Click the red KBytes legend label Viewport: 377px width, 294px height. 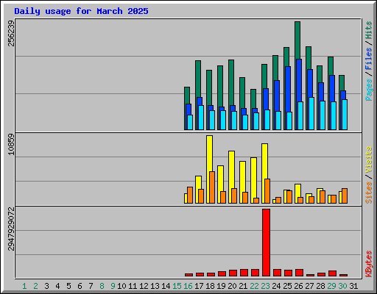click(368, 264)
